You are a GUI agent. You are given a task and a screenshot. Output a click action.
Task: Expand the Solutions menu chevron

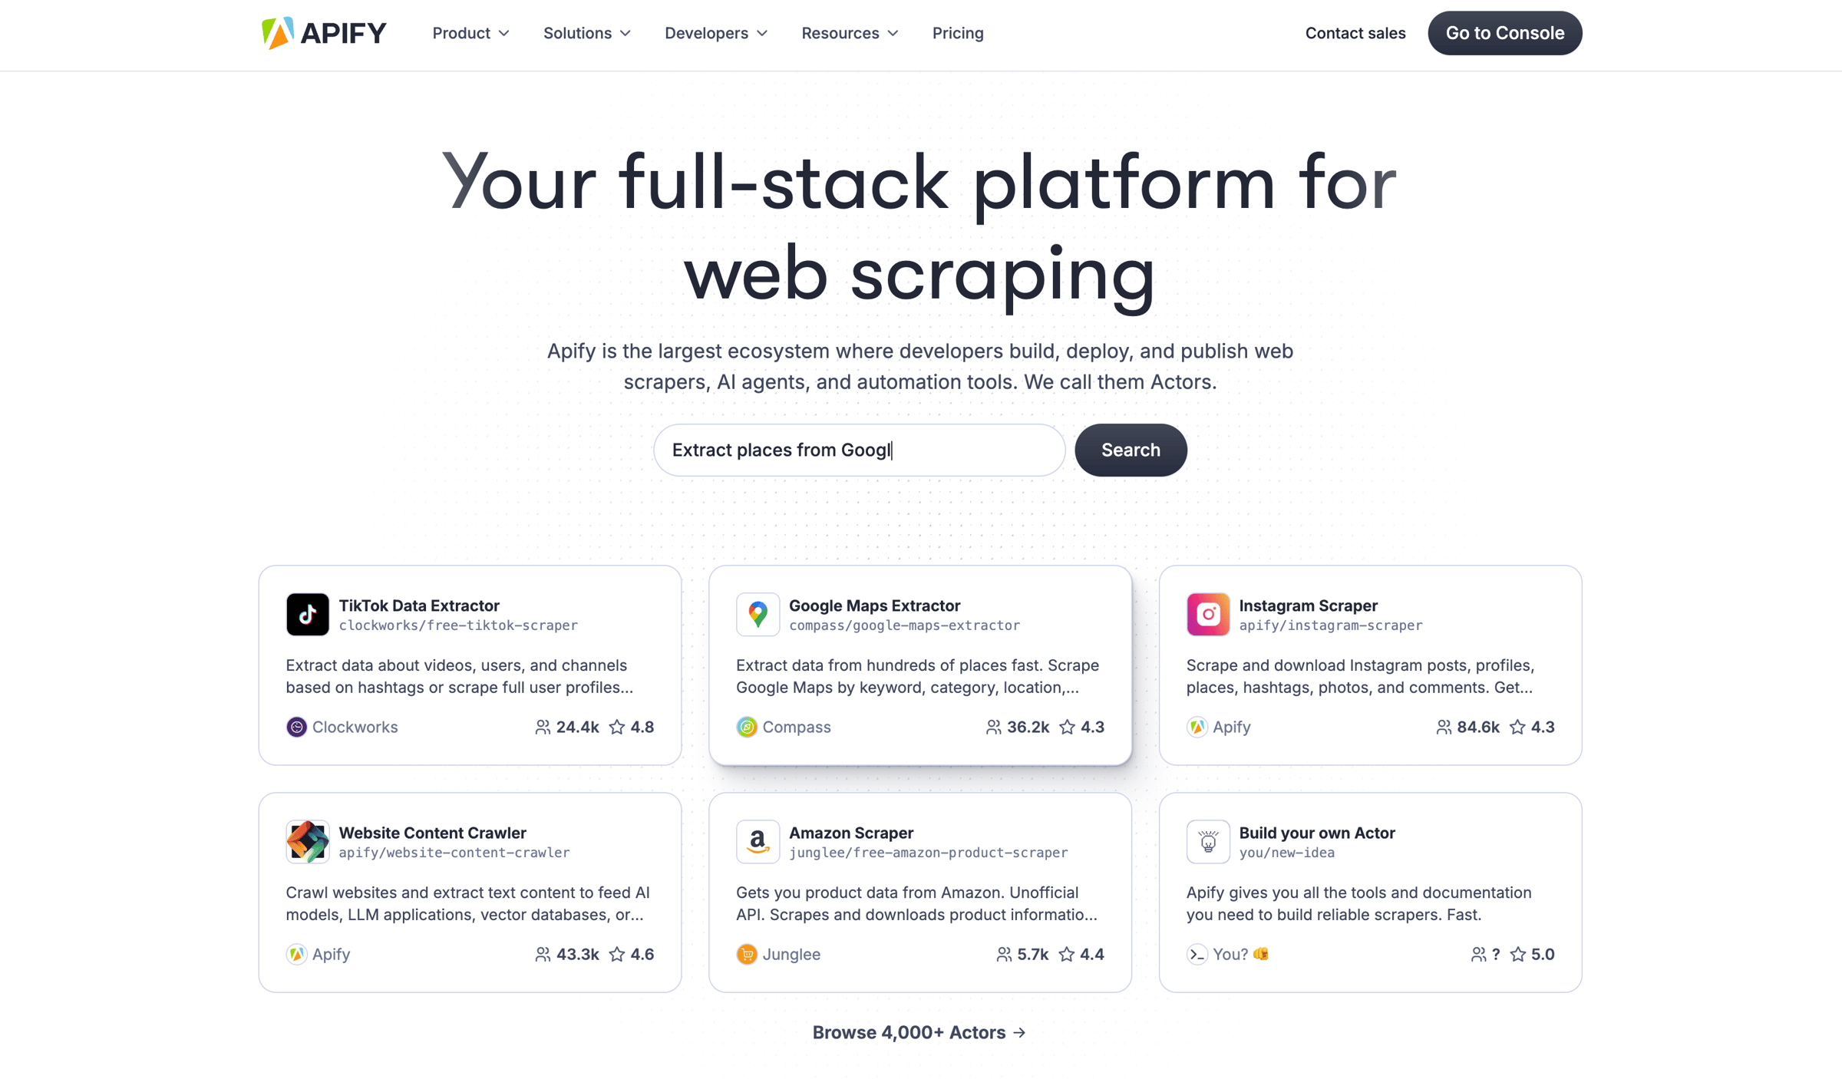click(x=626, y=33)
